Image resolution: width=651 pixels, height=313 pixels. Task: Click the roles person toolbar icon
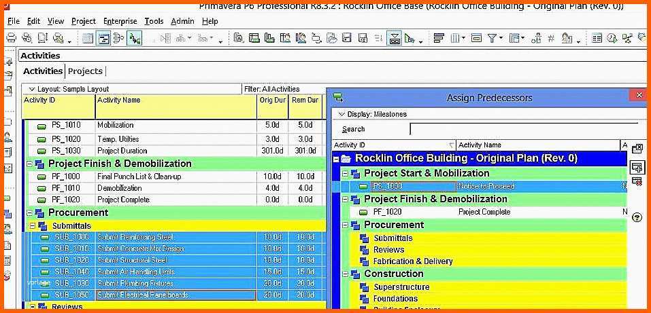tap(567, 38)
